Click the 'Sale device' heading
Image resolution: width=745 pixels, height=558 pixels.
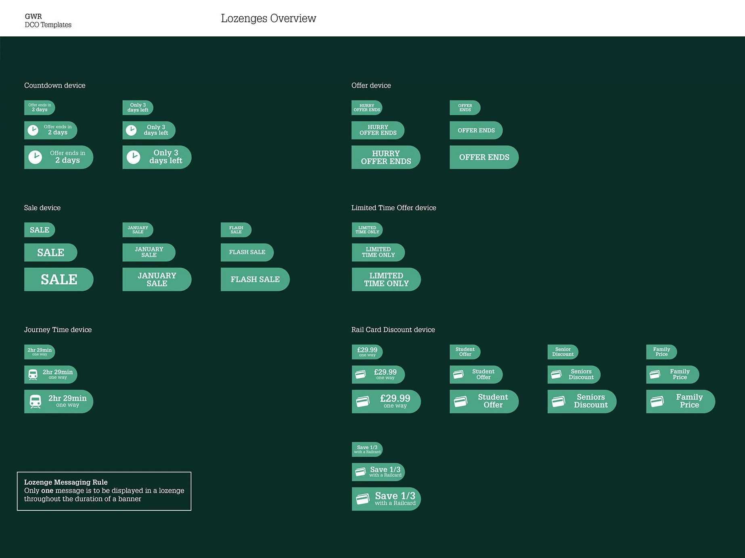(42, 208)
